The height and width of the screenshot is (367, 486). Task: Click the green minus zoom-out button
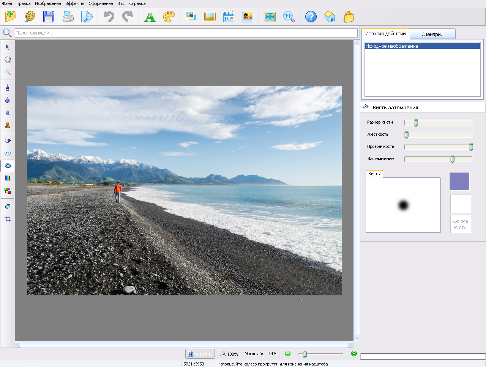(288, 354)
